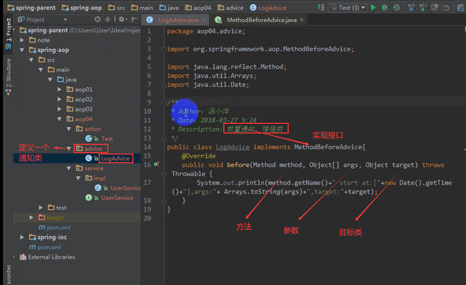
Task: Click the Show History icon in toolbar
Action: pyautogui.click(x=435, y=7)
